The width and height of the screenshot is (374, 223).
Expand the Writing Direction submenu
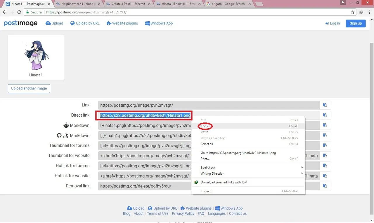tap(248, 173)
